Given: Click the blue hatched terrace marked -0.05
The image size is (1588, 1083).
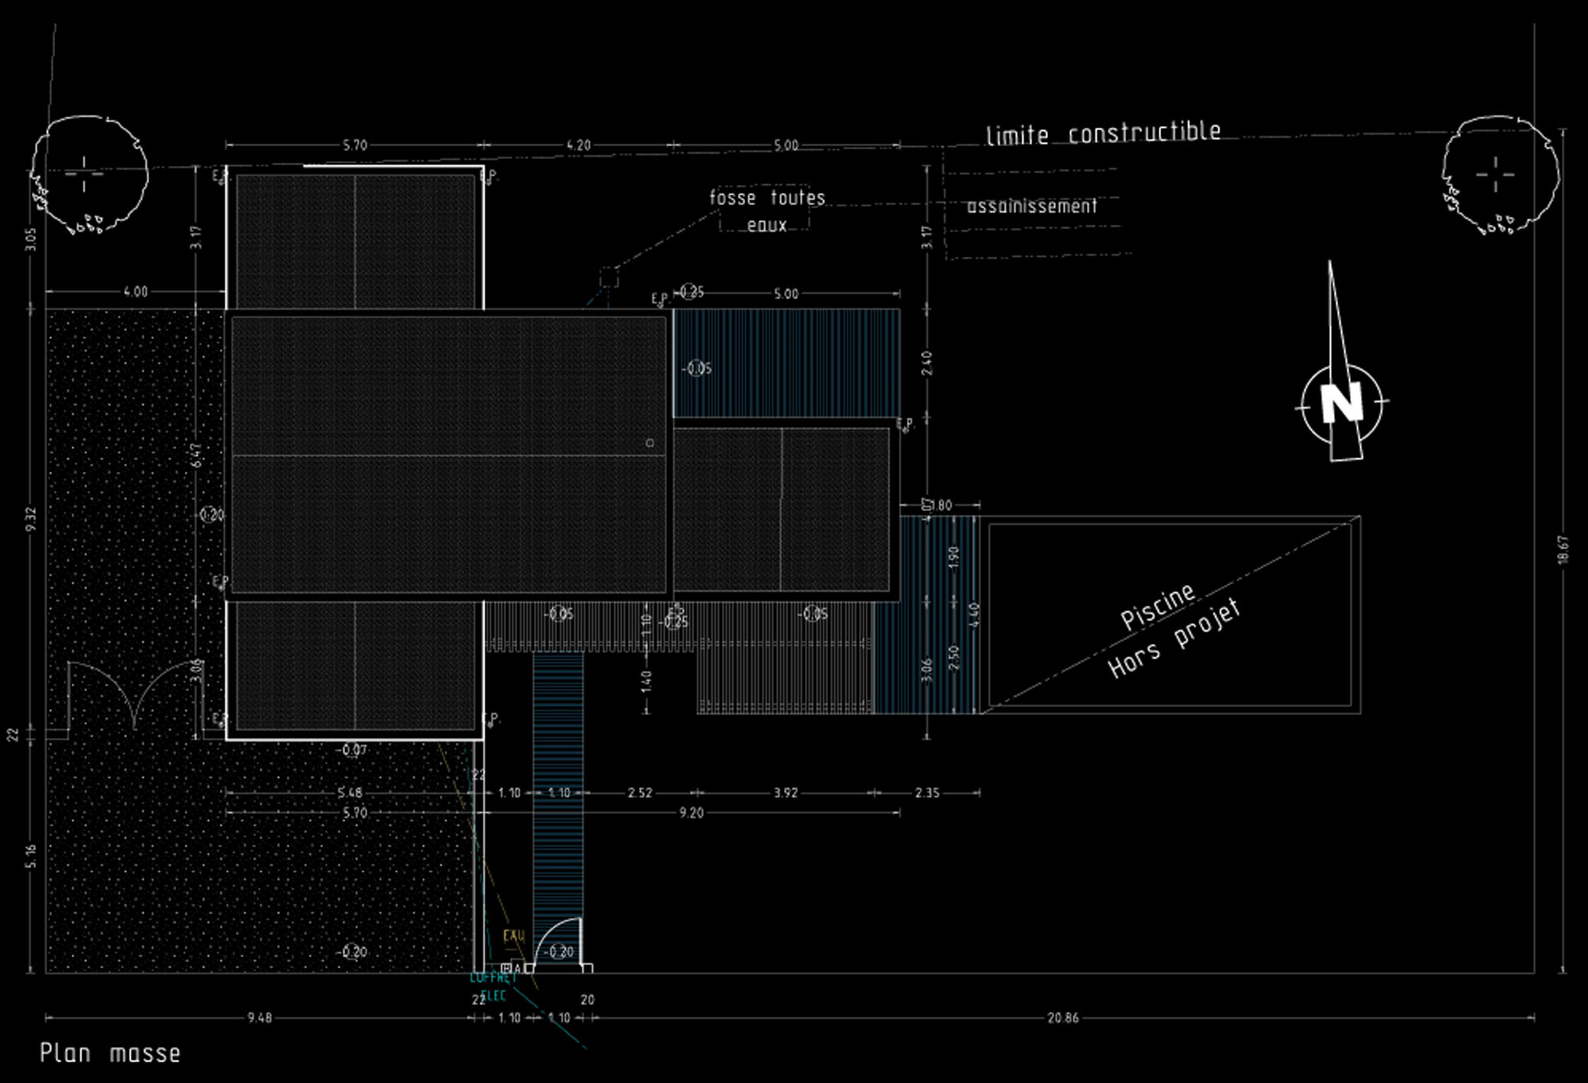Looking at the screenshot, I should tap(786, 364).
